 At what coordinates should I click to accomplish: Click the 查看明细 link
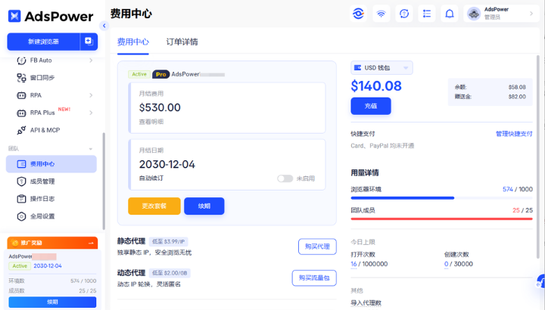tap(151, 122)
